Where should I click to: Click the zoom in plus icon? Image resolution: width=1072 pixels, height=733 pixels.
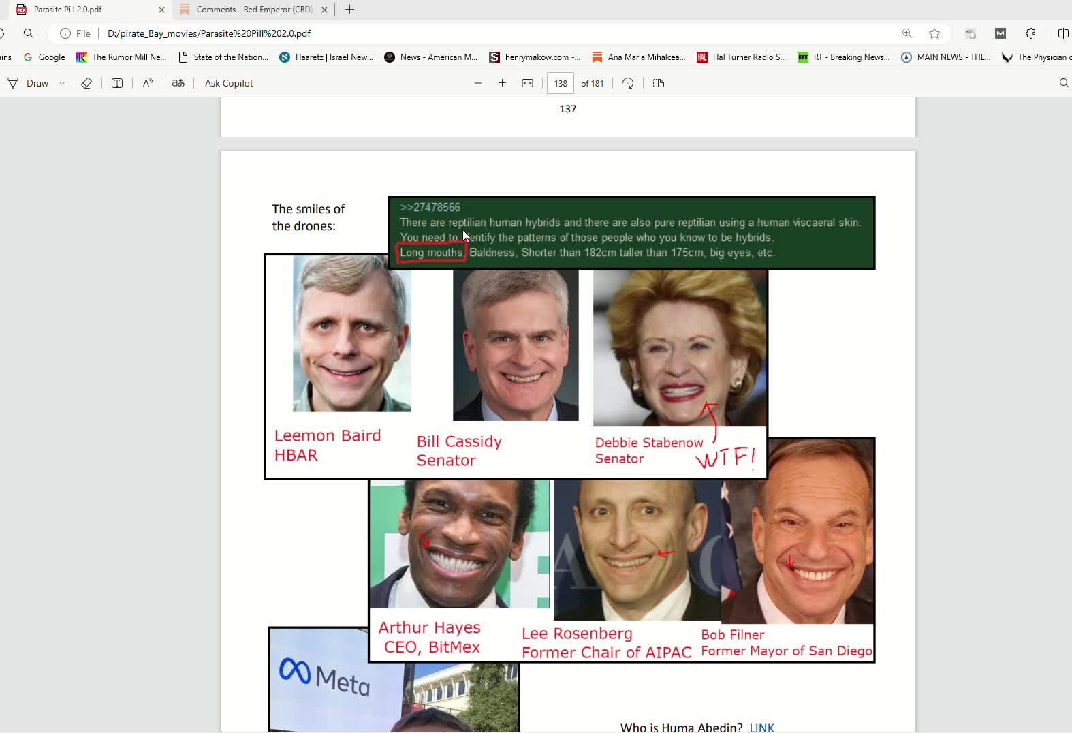click(503, 83)
